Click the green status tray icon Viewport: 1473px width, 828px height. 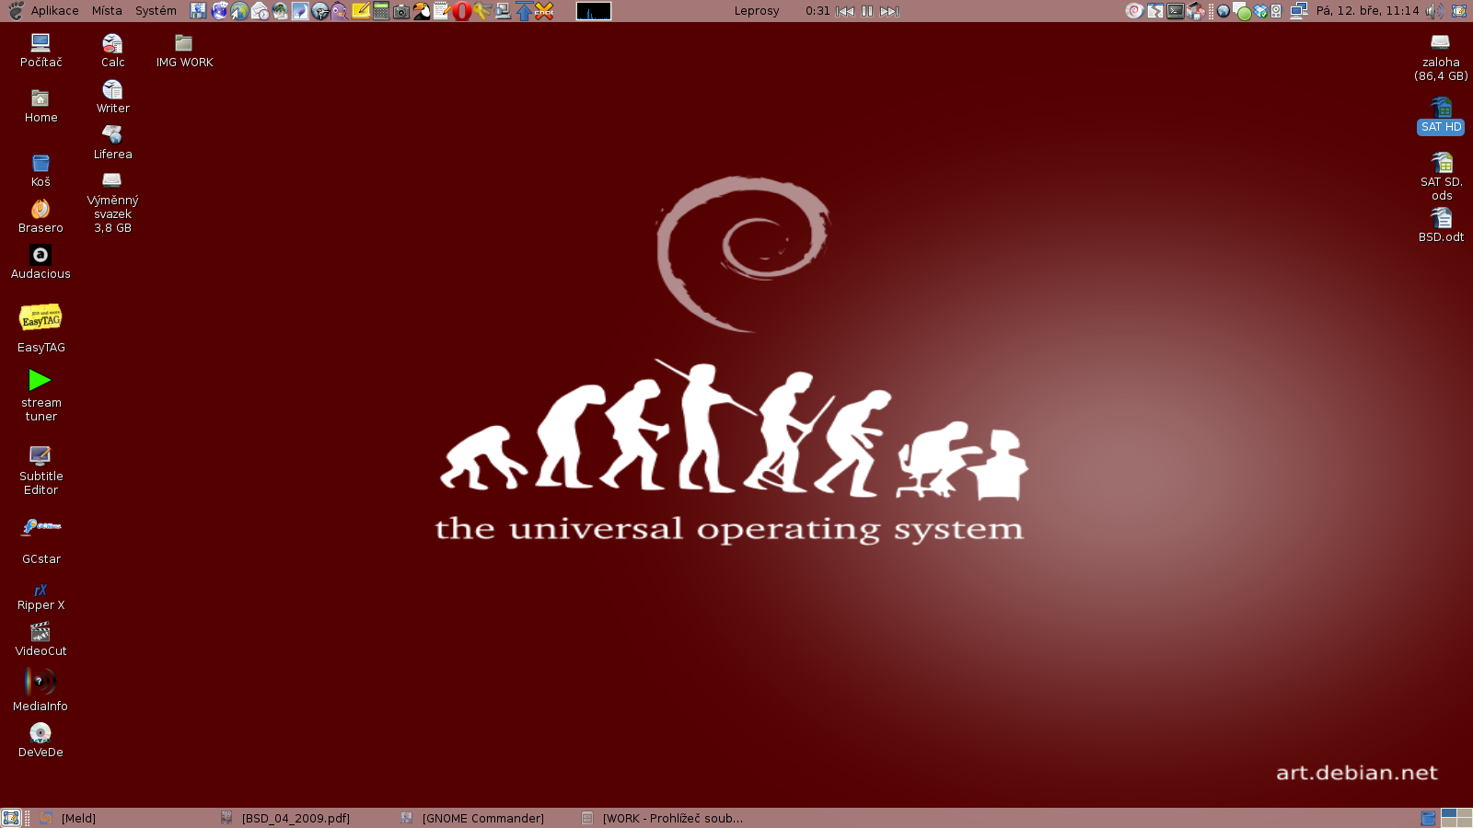[x=1242, y=12]
